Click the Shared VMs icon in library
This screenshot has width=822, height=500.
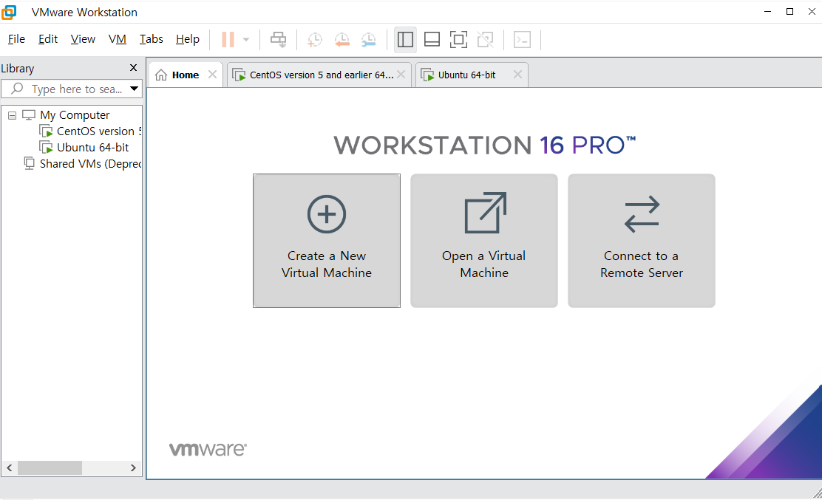[x=30, y=163]
